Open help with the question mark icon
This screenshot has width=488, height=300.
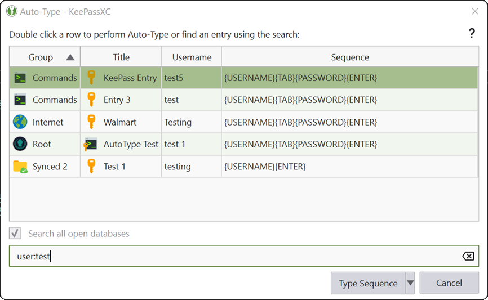click(x=472, y=34)
